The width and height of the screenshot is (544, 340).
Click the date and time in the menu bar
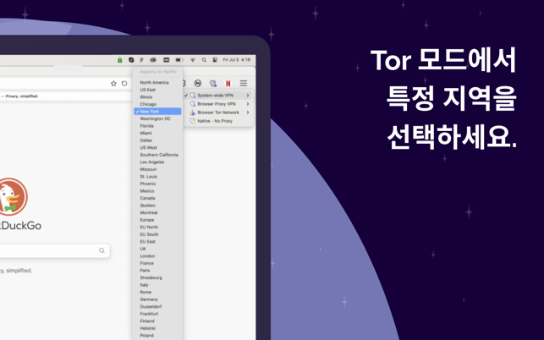coord(237,60)
